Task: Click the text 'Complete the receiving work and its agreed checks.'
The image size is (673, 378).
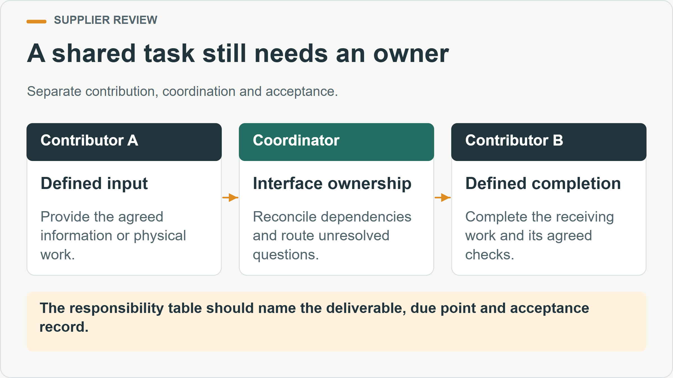Action: pos(539,236)
